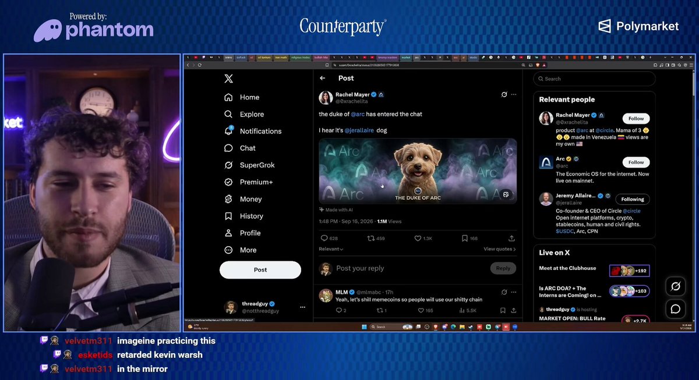The width and height of the screenshot is (699, 380).
Task: Click the white Post button in the sidebar
Action: coord(260,270)
